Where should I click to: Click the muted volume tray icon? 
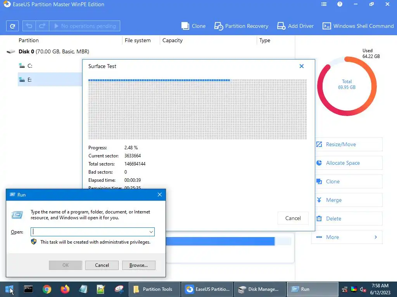(x=363, y=289)
